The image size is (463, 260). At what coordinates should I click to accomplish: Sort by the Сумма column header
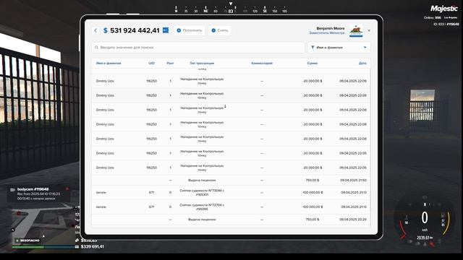click(312, 63)
